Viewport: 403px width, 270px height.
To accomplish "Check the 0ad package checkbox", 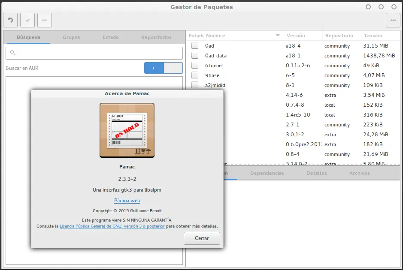I will [x=195, y=45].
